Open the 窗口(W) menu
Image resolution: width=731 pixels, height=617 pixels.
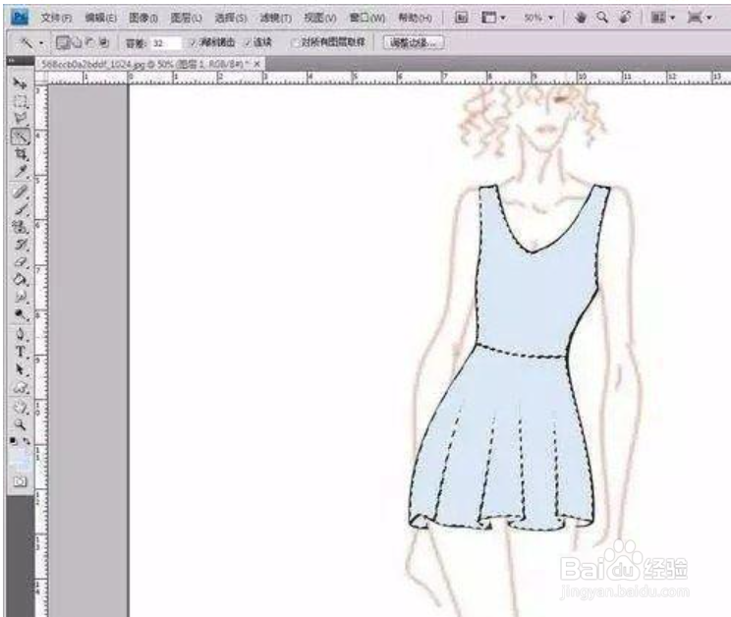tap(367, 18)
